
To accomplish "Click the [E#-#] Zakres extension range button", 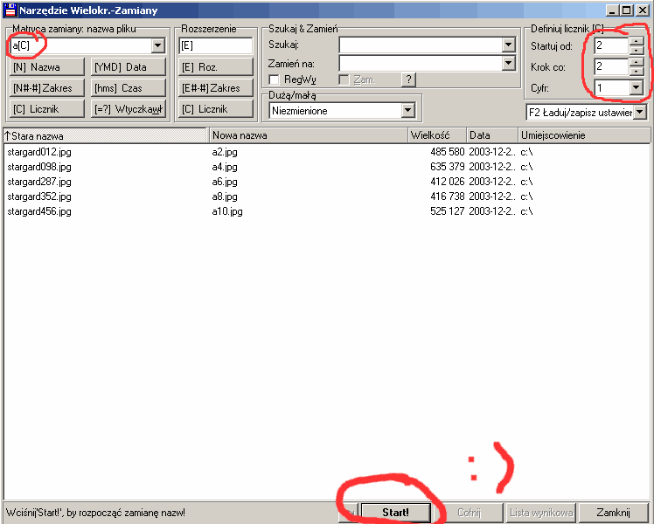I will [x=214, y=88].
